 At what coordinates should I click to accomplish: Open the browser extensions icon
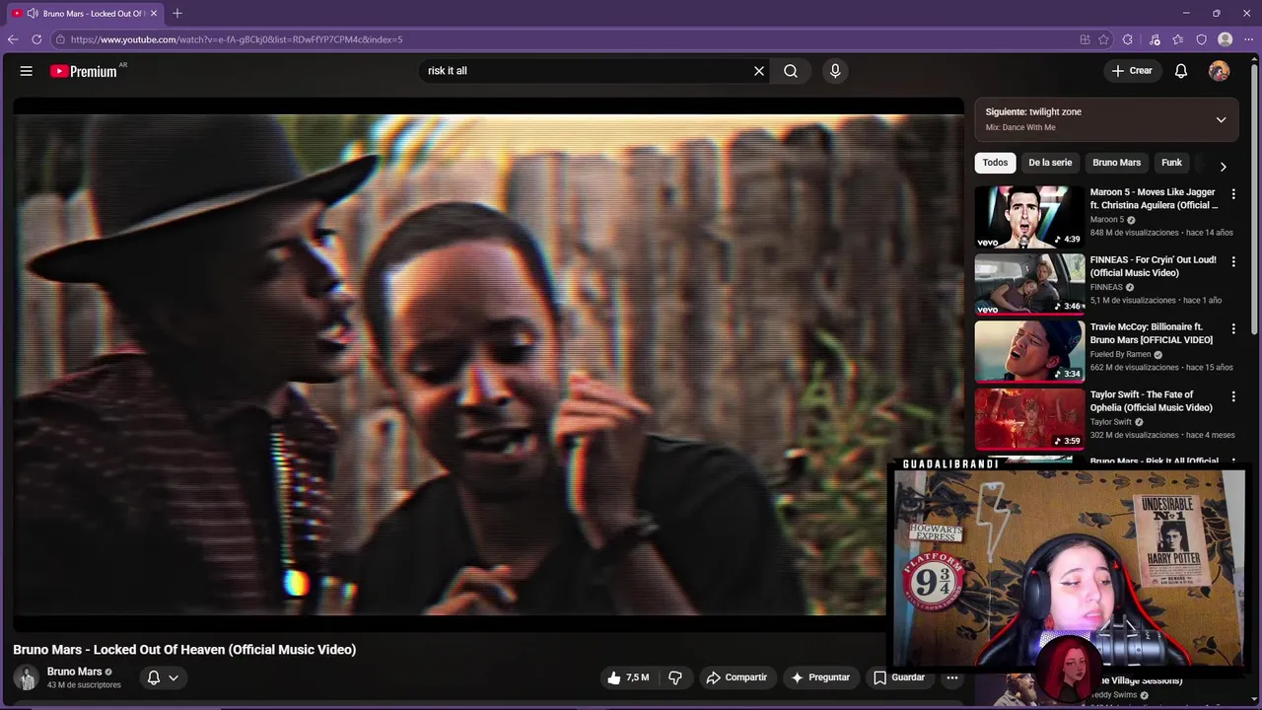tap(1128, 39)
